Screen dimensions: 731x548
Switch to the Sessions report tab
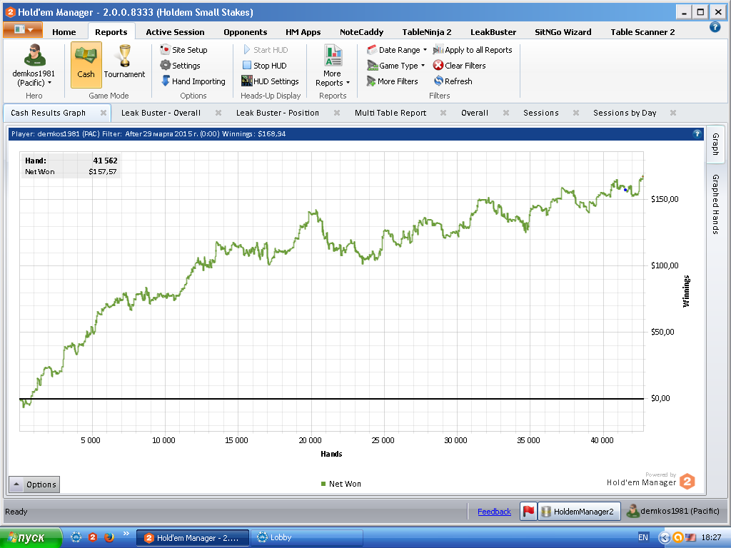click(541, 113)
